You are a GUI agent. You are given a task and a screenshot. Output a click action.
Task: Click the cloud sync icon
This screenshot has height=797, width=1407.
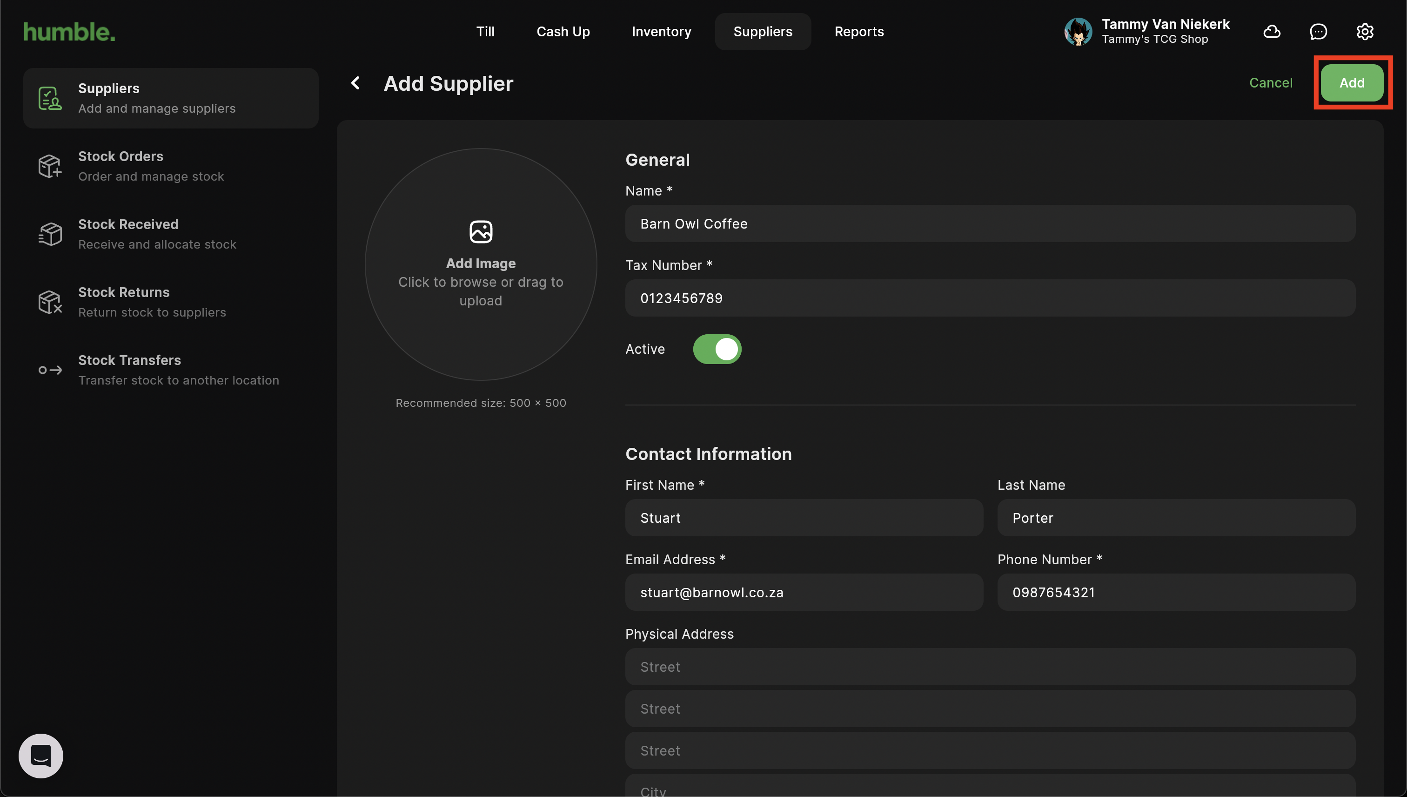(x=1271, y=32)
